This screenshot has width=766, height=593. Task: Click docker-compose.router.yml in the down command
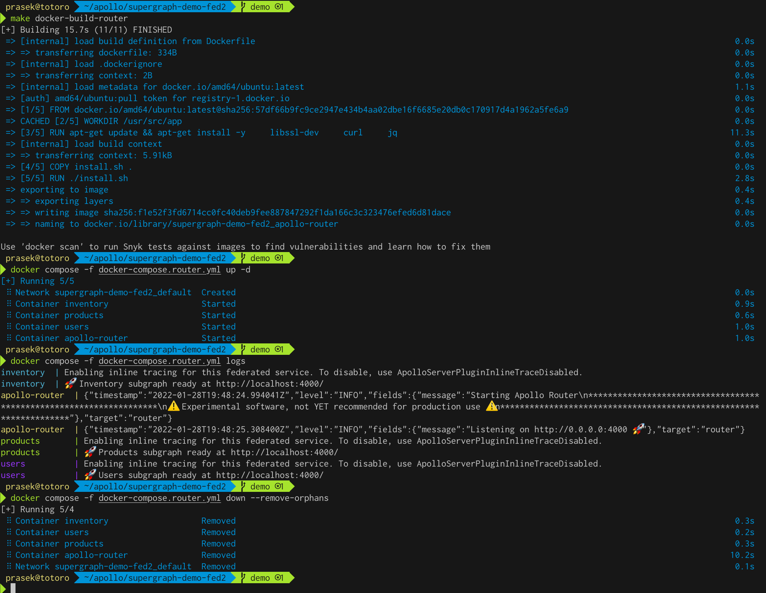pos(159,498)
